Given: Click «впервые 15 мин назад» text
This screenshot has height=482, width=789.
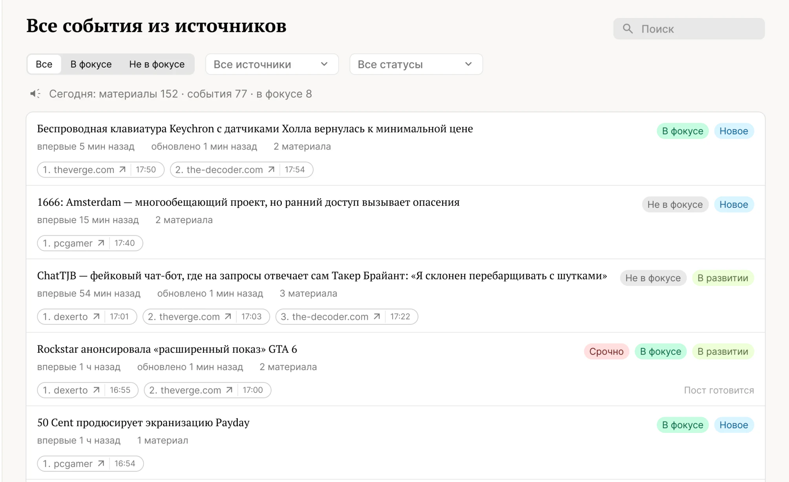Looking at the screenshot, I should point(88,220).
